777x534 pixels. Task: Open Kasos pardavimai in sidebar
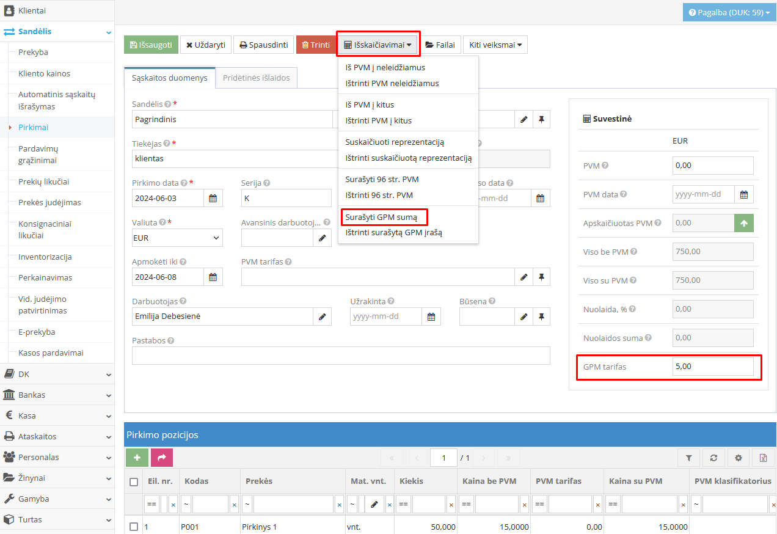point(51,353)
